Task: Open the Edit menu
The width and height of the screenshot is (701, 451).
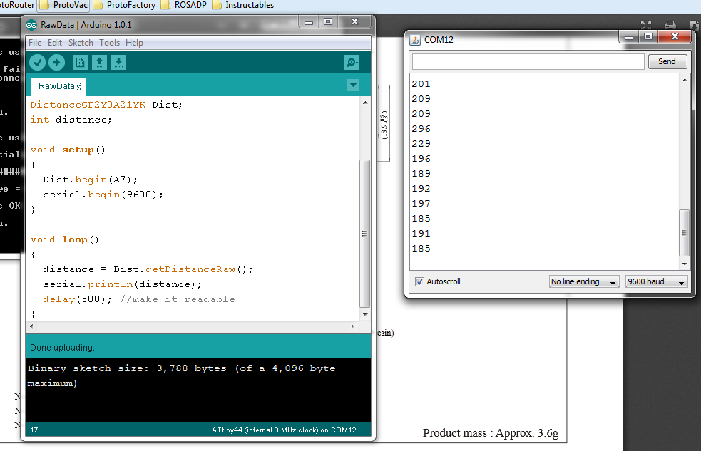Action: click(54, 43)
